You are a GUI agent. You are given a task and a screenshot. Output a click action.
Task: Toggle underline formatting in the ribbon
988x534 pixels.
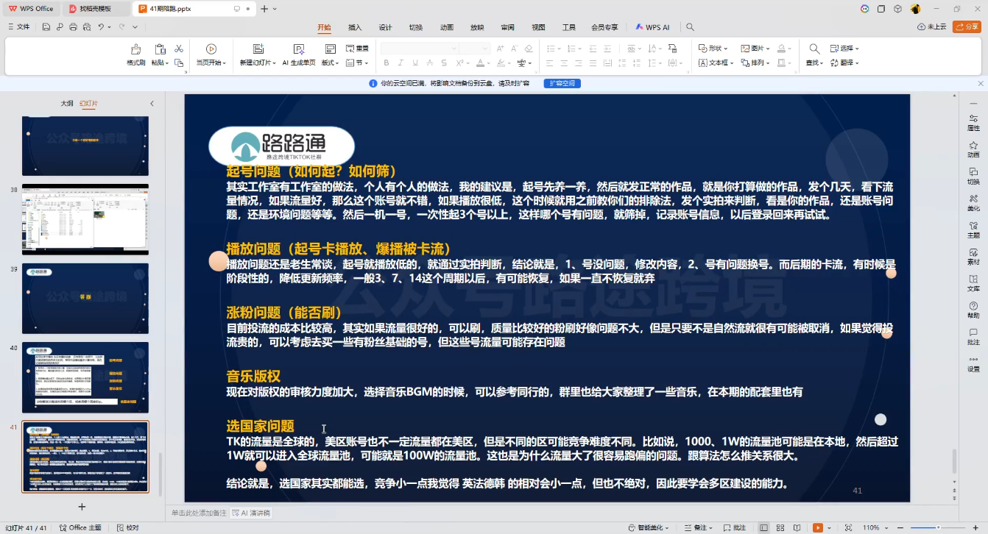coord(415,63)
